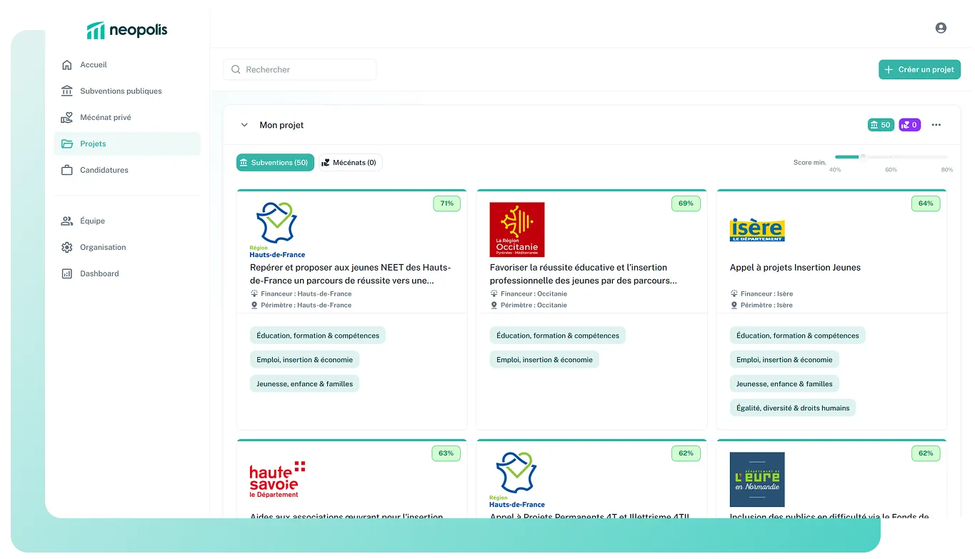Set score slider to the 60% mark
This screenshot has height=559, width=975.
tap(891, 157)
